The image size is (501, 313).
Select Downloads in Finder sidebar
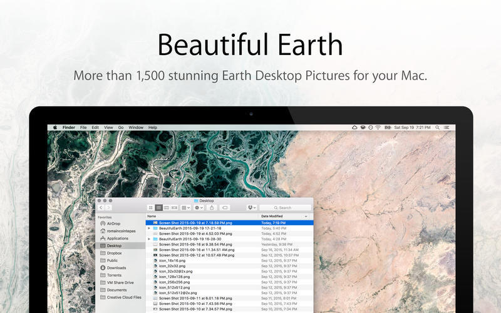(x=116, y=267)
